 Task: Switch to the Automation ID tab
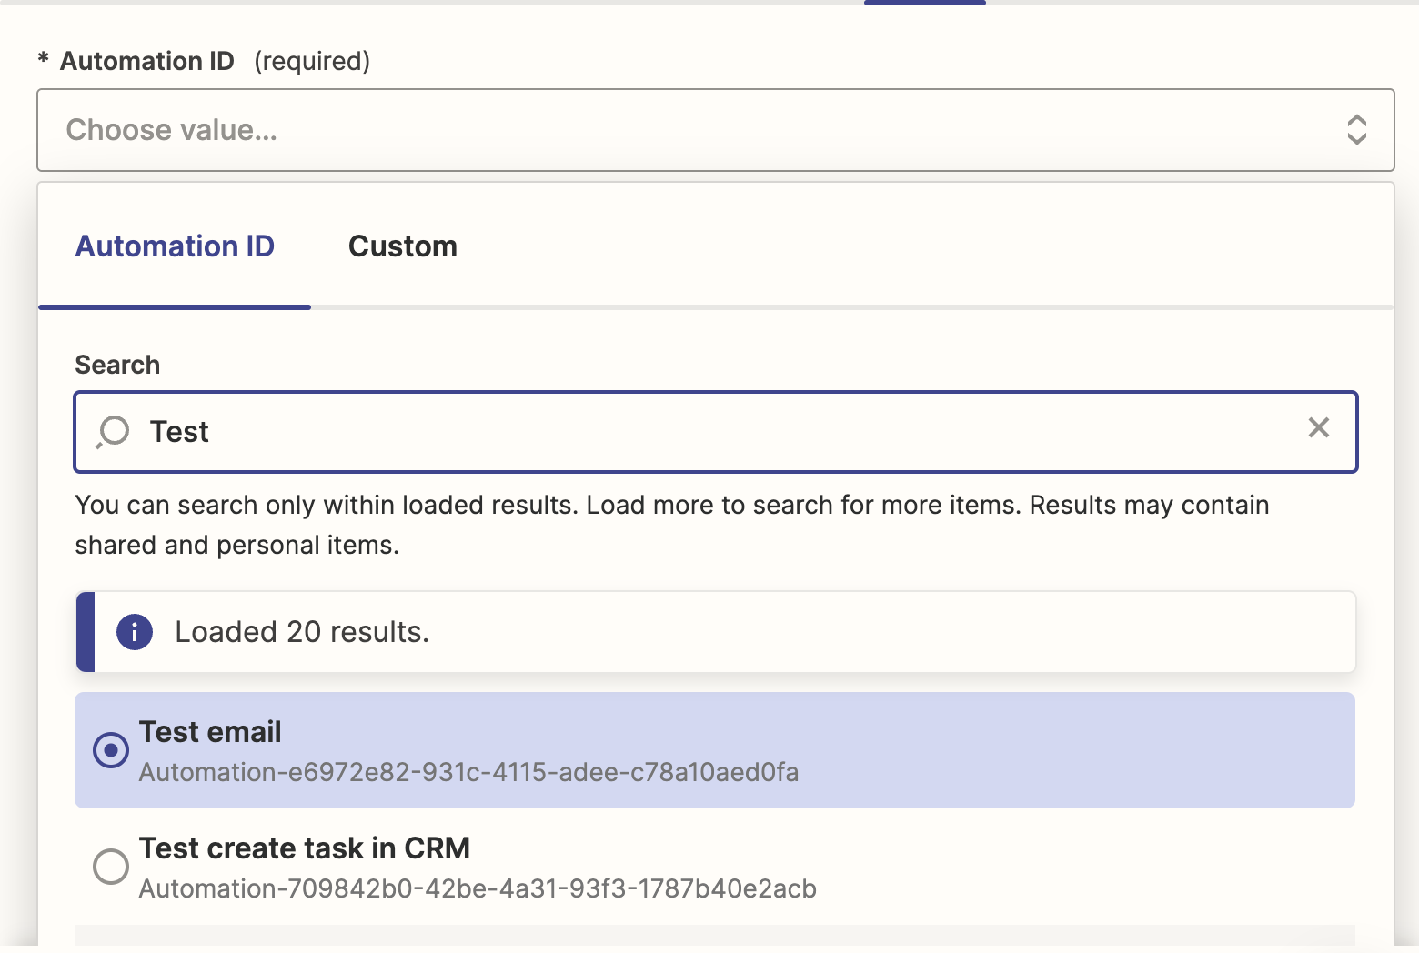coord(175,246)
